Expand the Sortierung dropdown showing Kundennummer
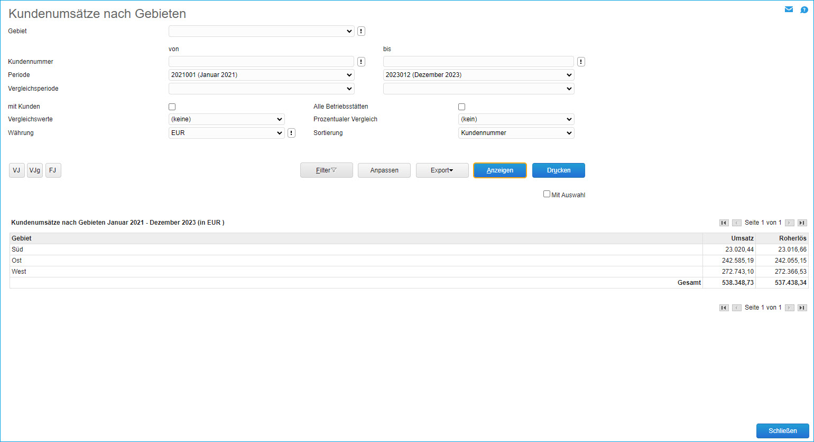 [516, 133]
